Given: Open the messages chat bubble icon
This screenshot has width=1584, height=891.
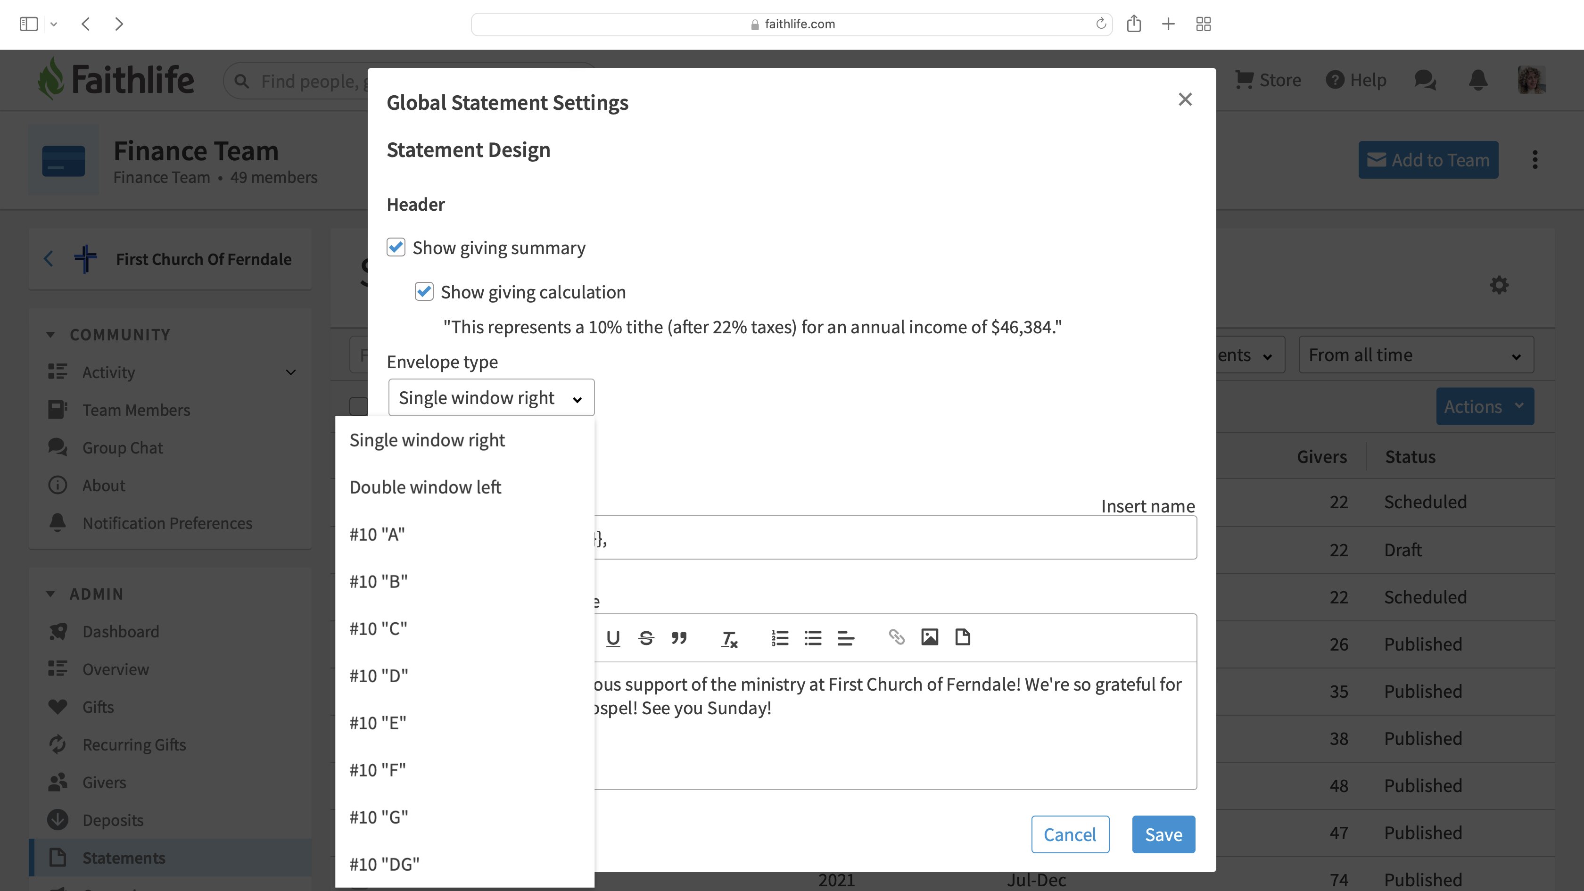Looking at the screenshot, I should tap(1425, 80).
